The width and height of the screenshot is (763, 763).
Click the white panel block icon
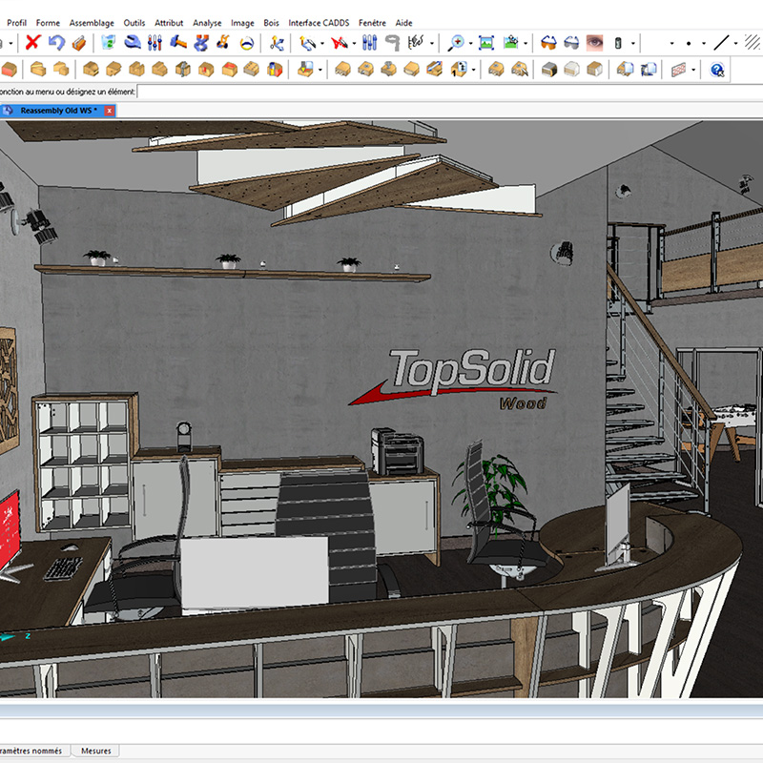(x=571, y=70)
